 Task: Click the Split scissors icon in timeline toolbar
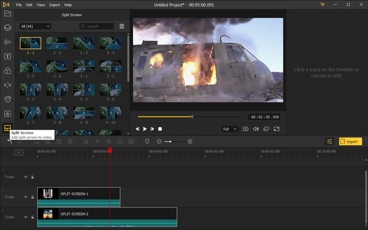pyautogui.click(x=87, y=141)
